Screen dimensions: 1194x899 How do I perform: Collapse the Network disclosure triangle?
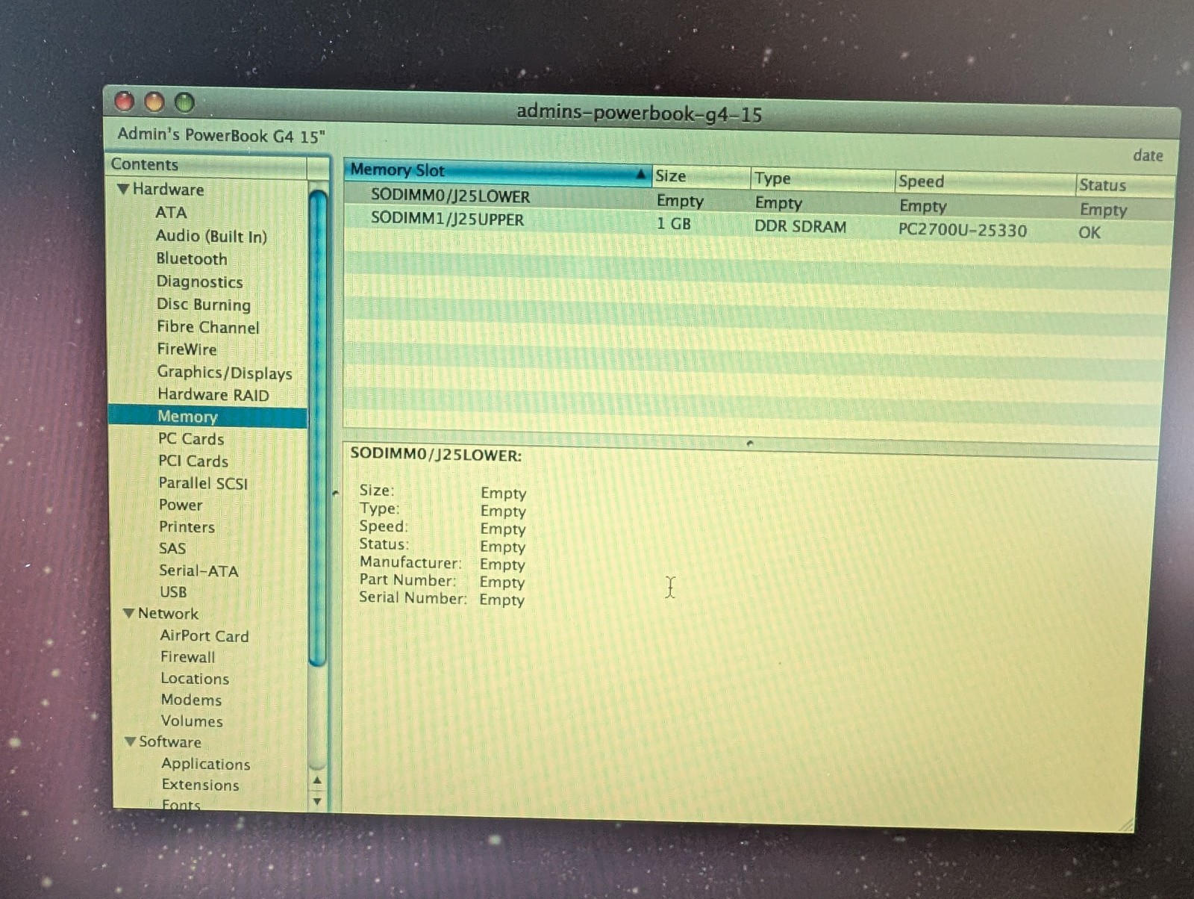(x=129, y=613)
